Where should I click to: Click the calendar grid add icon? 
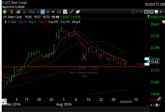pos(65,12)
